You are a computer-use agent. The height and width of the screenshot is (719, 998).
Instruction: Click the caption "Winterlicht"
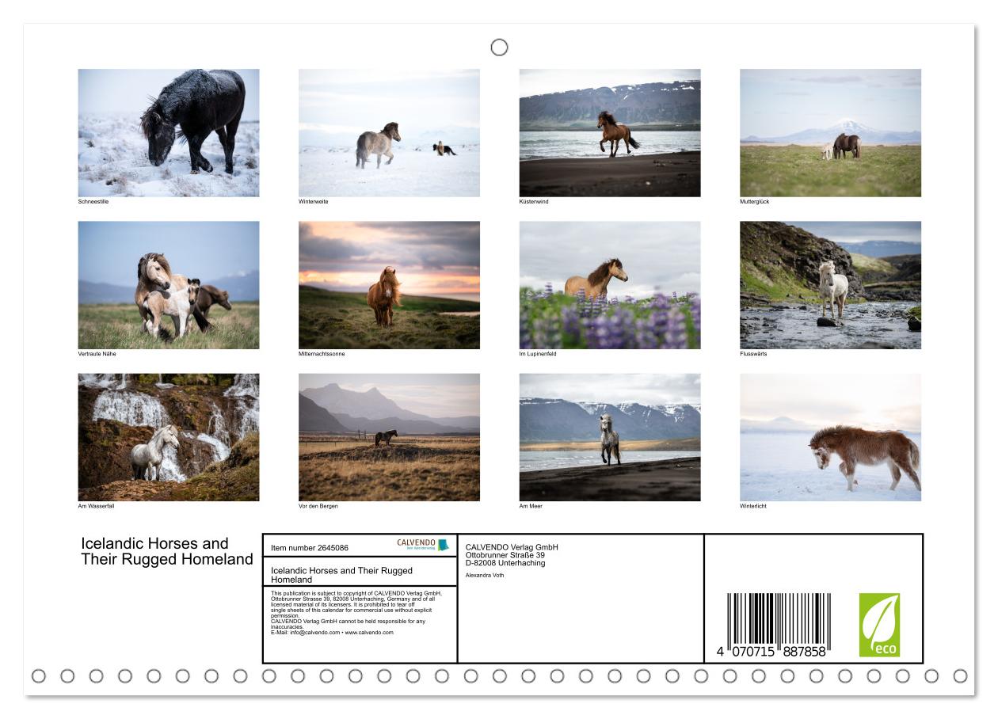pyautogui.click(x=753, y=506)
